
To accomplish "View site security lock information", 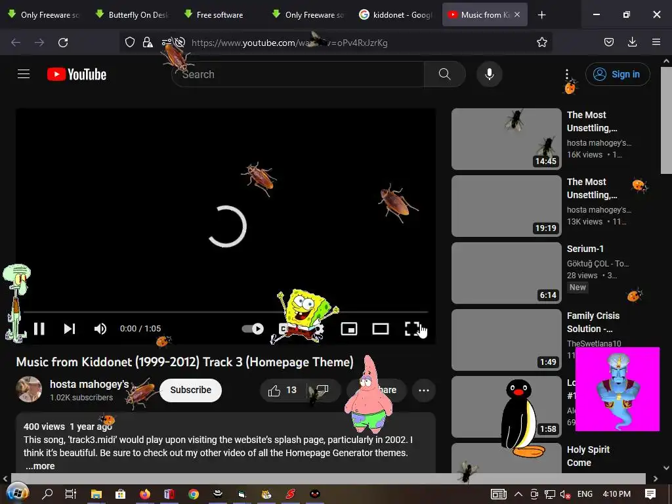I will click(x=148, y=42).
